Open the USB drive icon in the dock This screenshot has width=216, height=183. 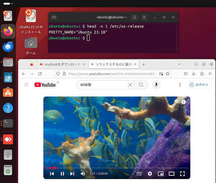[8, 155]
